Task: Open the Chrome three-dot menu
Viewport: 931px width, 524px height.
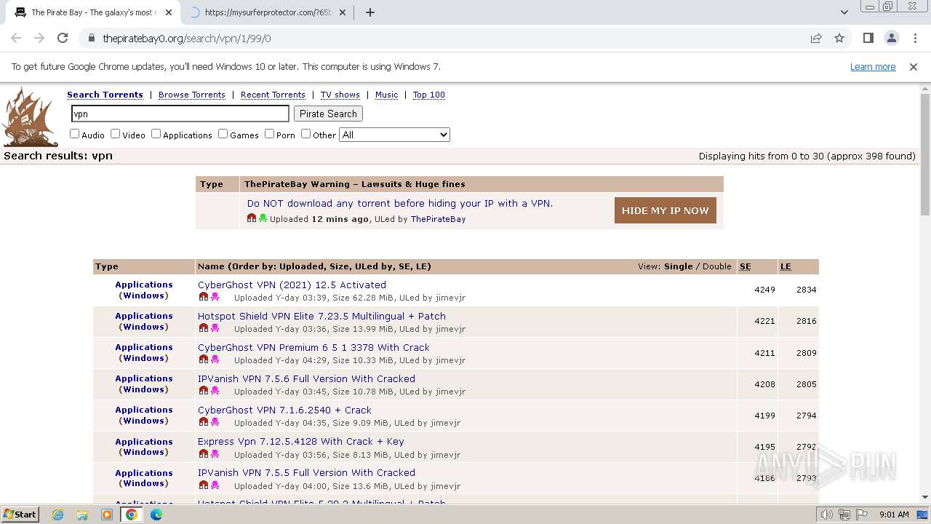Action: coord(914,38)
